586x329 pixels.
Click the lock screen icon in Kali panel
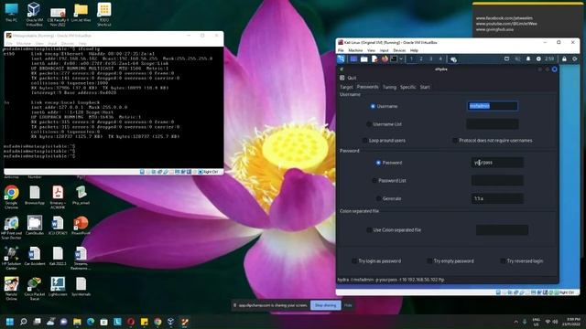(564, 58)
